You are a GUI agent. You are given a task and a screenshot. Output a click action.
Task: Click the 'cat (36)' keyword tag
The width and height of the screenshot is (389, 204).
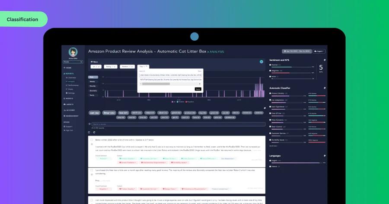(x=94, y=113)
